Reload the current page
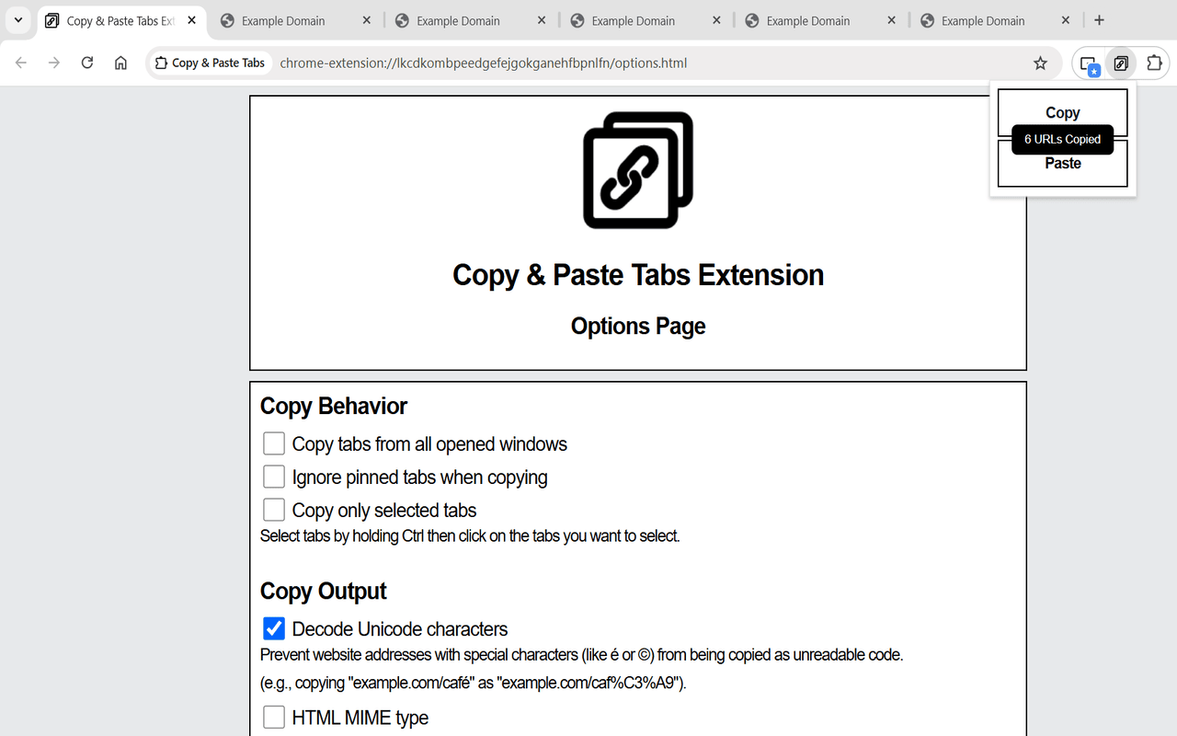This screenshot has height=736, width=1177. pos(87,63)
